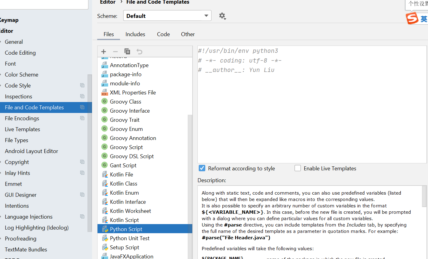Switch to the Includes tab
Viewport: 428px width, 259px height.
tap(135, 34)
